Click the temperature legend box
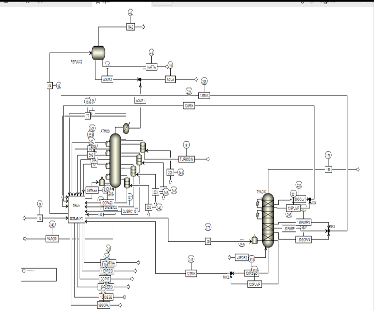The image size is (374, 311). tap(39, 275)
